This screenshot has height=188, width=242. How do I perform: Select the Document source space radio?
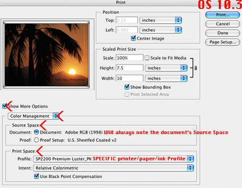36,132
